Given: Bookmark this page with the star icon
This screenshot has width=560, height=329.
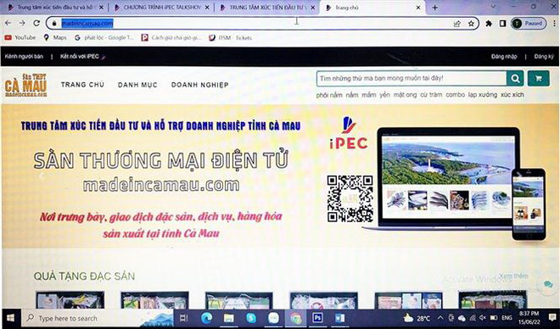Looking at the screenshot, I should (x=471, y=24).
